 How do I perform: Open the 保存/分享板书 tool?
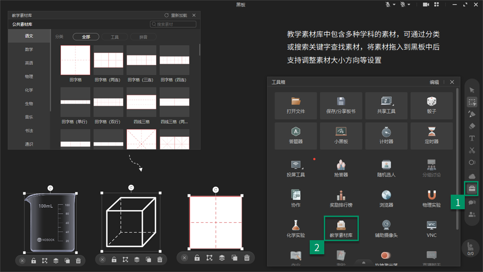click(x=341, y=106)
